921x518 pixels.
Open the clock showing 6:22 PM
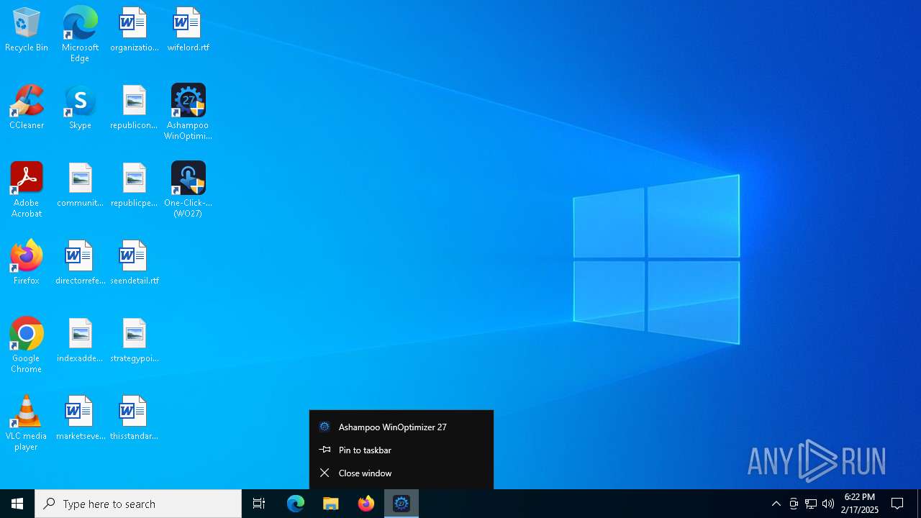point(860,504)
